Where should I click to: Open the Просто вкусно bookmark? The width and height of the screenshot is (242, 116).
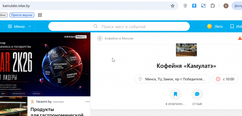[x=22, y=15]
